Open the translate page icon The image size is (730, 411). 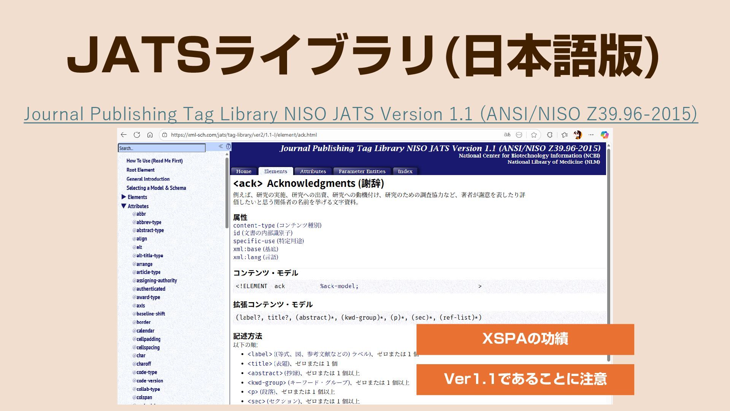coord(507,135)
